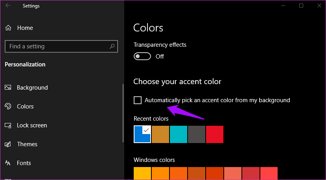Toggle the Transparency effects switch
Viewport: 326px width, 180px height.
tap(142, 56)
